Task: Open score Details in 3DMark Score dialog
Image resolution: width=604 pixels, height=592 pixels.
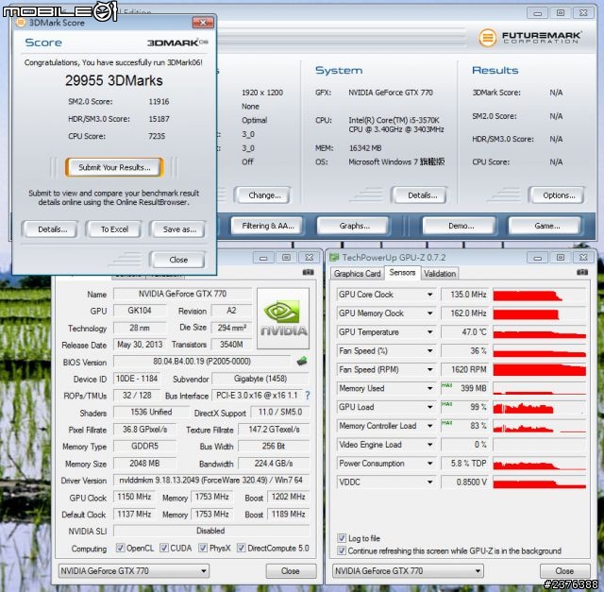Action: (x=53, y=229)
